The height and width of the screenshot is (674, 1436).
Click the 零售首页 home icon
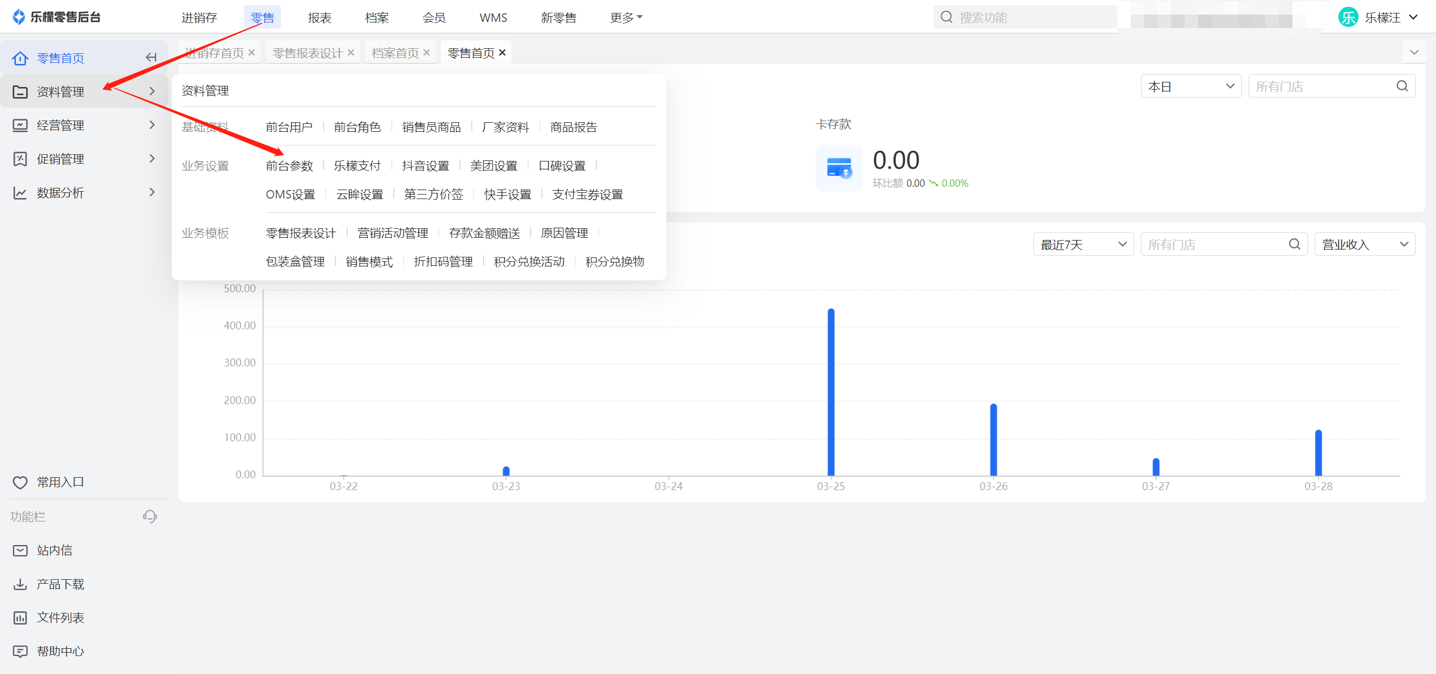[x=20, y=58]
